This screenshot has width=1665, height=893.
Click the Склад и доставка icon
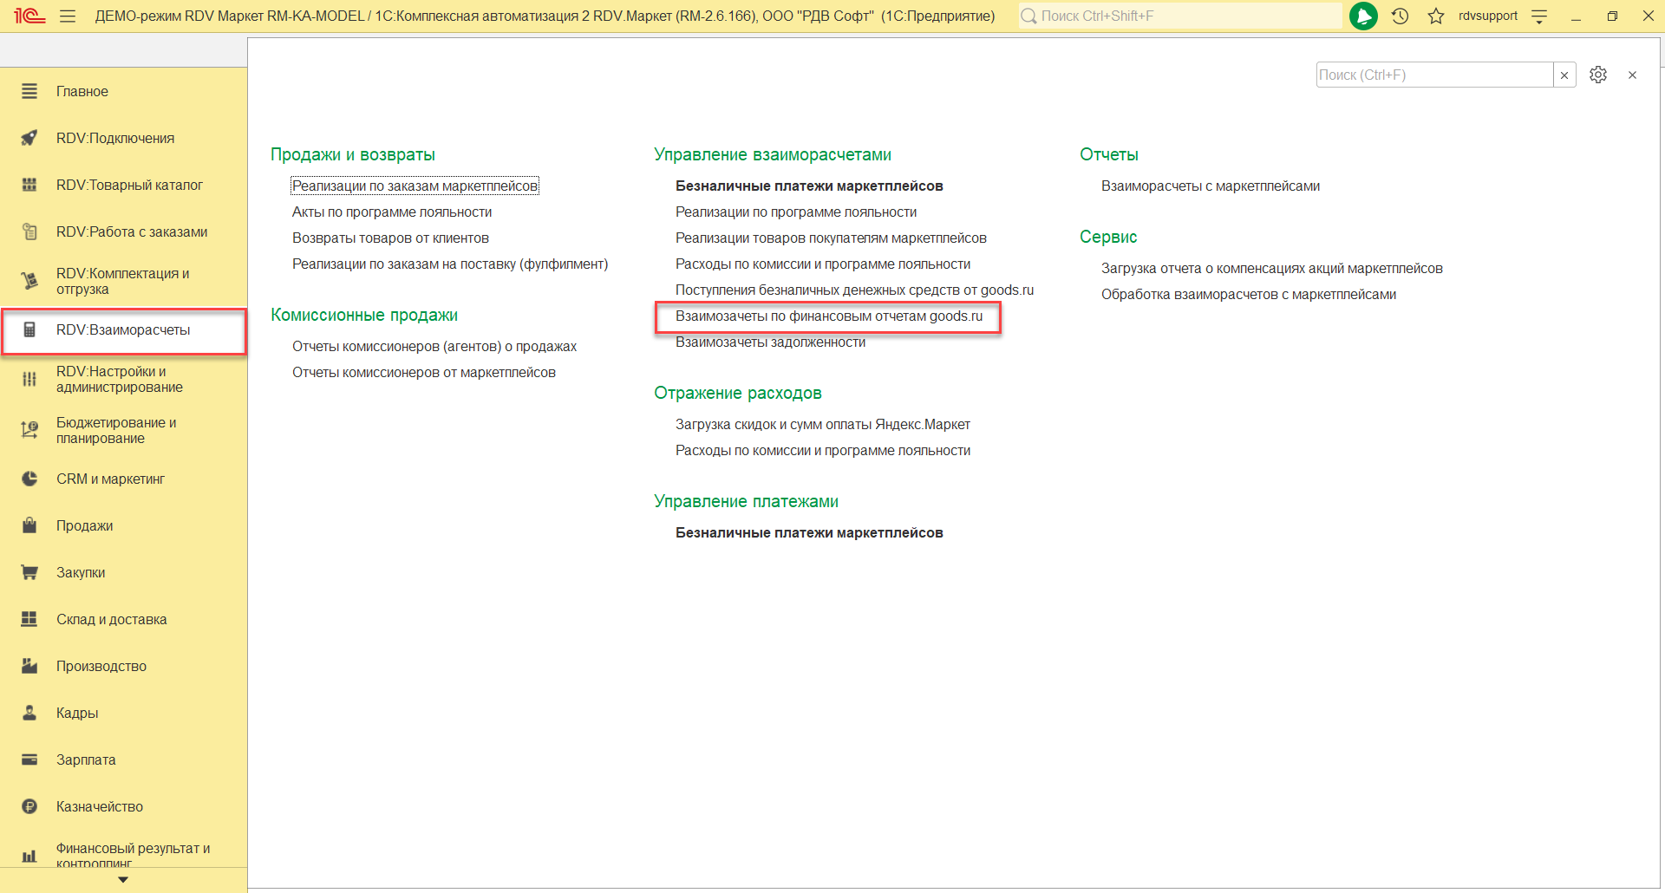point(29,619)
